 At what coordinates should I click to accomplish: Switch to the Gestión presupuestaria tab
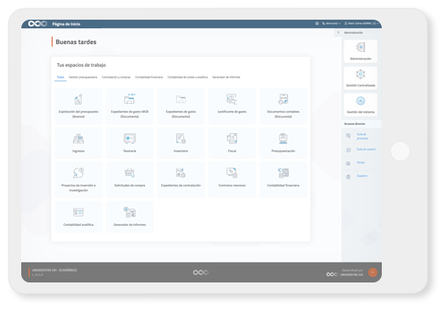(83, 77)
